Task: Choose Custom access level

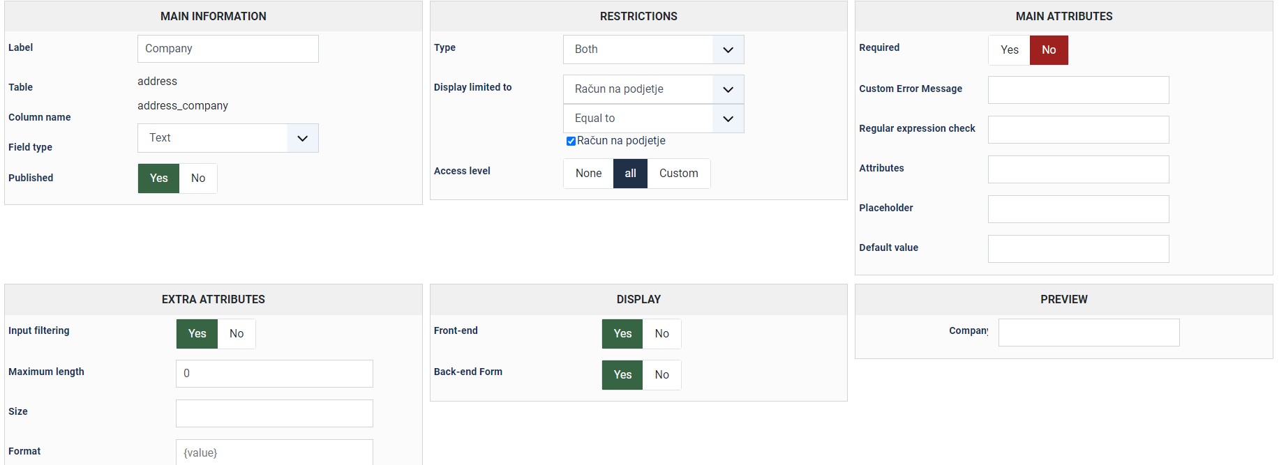Action: coord(678,174)
